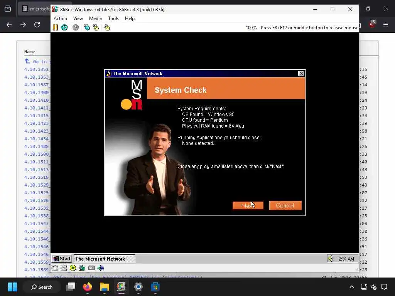Open the 4.10.1415 entry in the file listing
Screen dimensions: 395x296
point(37,116)
